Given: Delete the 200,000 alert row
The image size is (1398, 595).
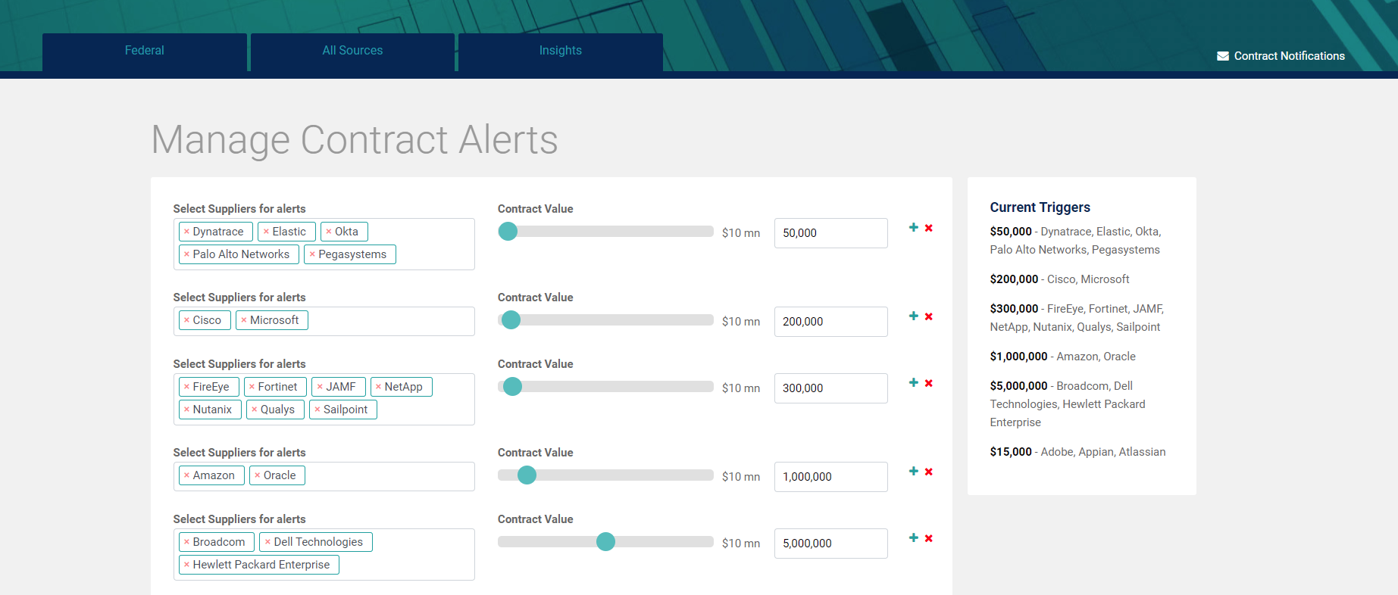Looking at the screenshot, I should 929,316.
